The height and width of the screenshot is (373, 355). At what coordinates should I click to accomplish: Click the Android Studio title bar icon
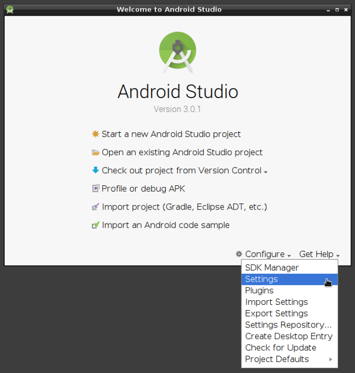(x=10, y=10)
